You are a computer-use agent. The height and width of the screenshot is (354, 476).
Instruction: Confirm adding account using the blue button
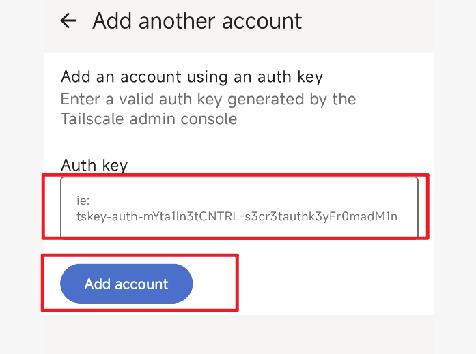click(126, 284)
